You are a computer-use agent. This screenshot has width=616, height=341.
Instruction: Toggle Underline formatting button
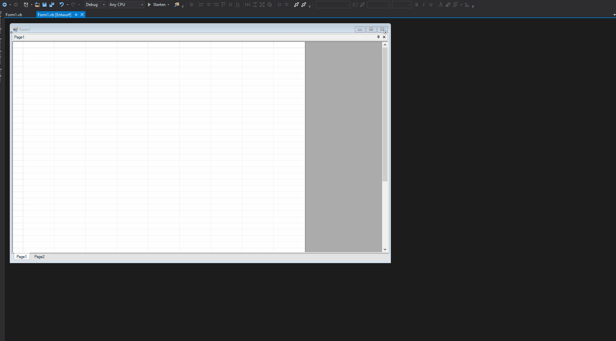[431, 5]
